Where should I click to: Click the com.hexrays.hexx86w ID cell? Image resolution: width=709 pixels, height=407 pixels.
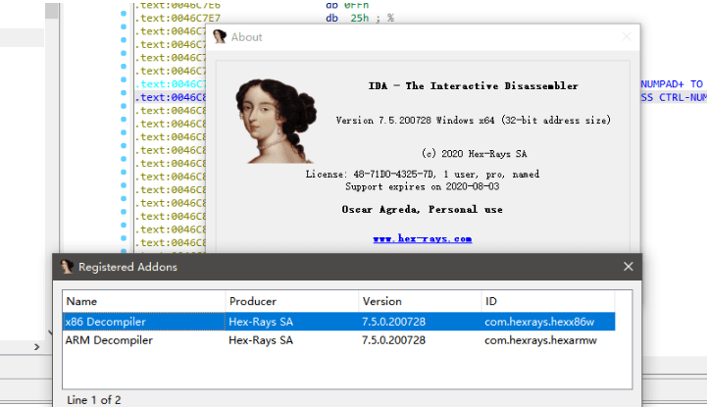539,322
